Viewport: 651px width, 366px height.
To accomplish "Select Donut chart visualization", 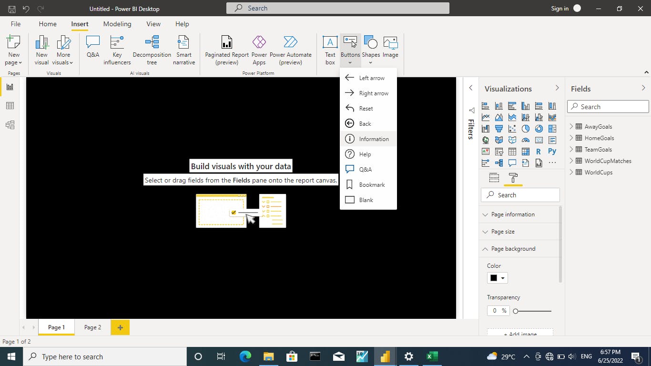I will tap(539, 129).
